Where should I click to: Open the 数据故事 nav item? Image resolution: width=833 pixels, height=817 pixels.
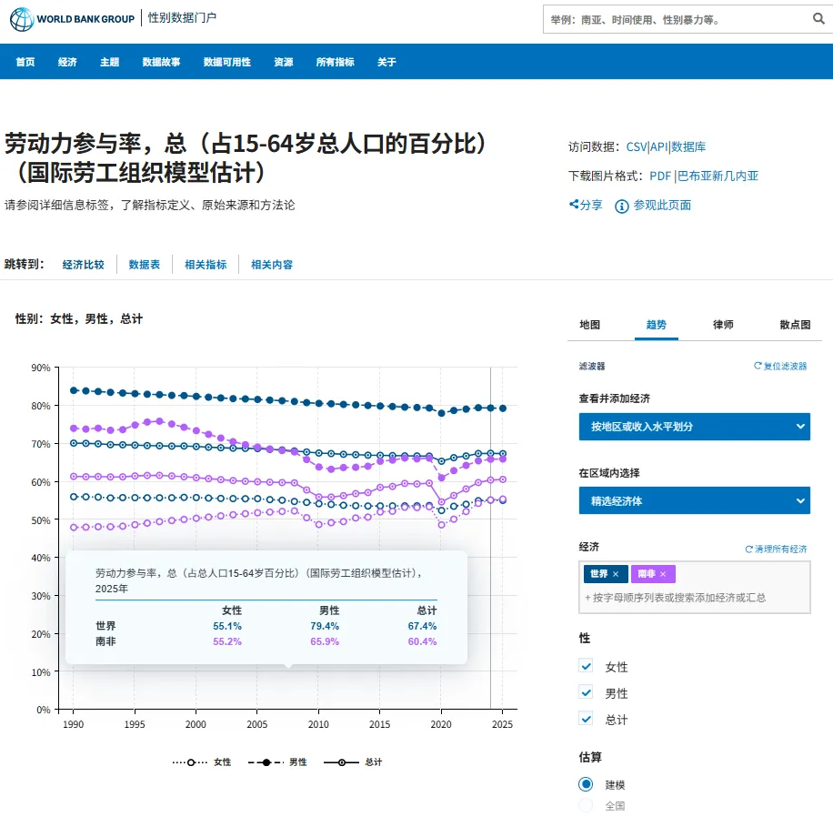pyautogui.click(x=162, y=62)
